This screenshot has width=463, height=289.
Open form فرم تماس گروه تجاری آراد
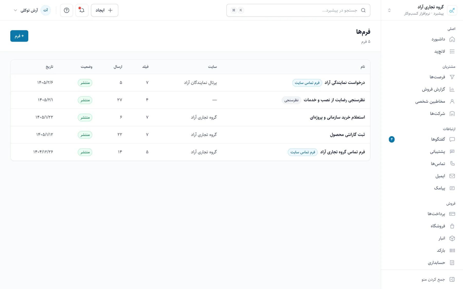(342, 152)
